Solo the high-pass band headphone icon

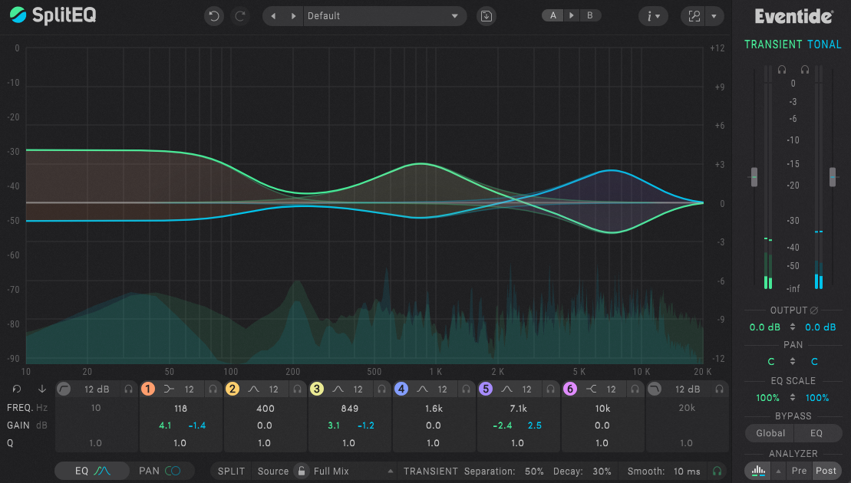tap(129, 389)
